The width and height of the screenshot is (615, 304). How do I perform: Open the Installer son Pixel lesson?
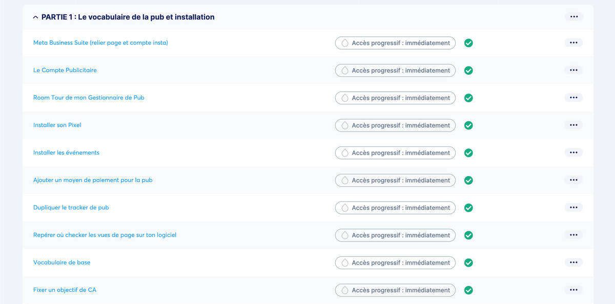pos(57,125)
